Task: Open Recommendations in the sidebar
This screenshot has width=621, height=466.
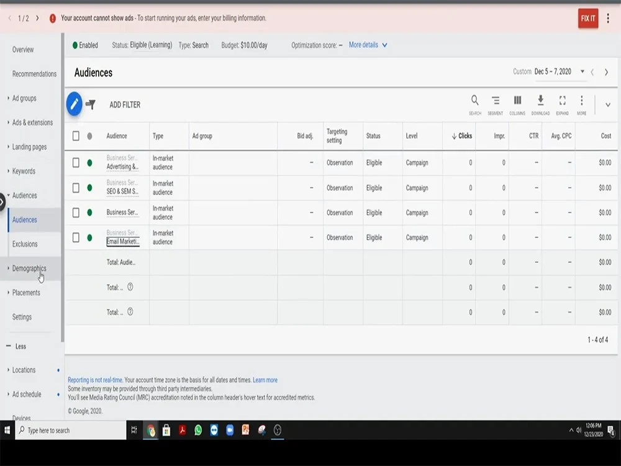Action: click(x=34, y=74)
